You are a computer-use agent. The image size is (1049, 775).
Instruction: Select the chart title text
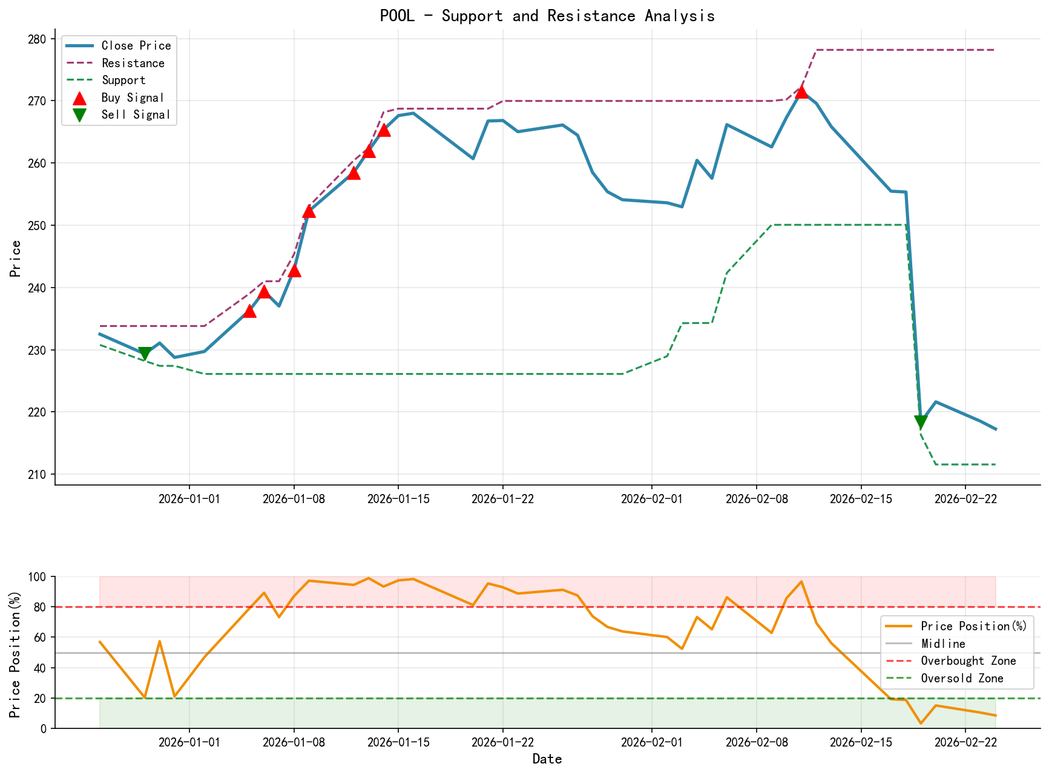click(547, 15)
